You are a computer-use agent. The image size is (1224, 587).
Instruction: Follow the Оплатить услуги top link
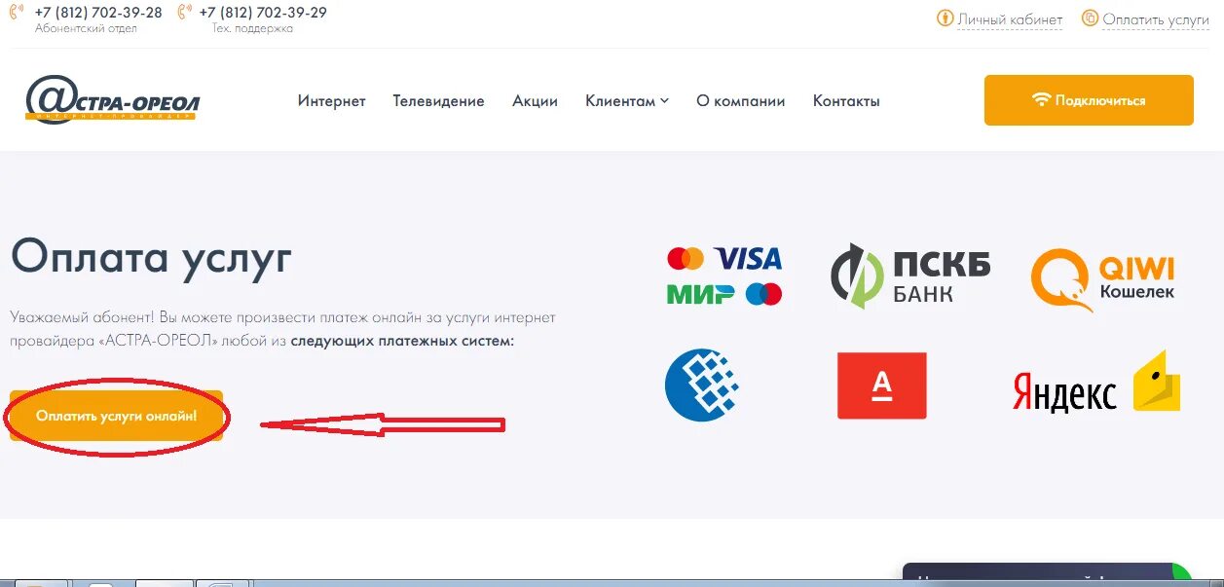point(1156,19)
